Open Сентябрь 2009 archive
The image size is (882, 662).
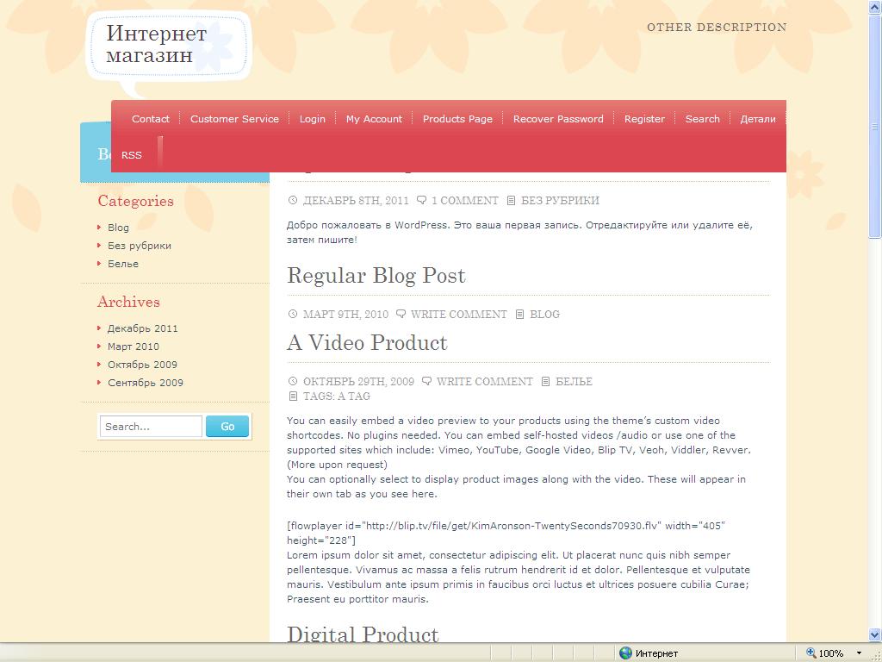click(145, 382)
